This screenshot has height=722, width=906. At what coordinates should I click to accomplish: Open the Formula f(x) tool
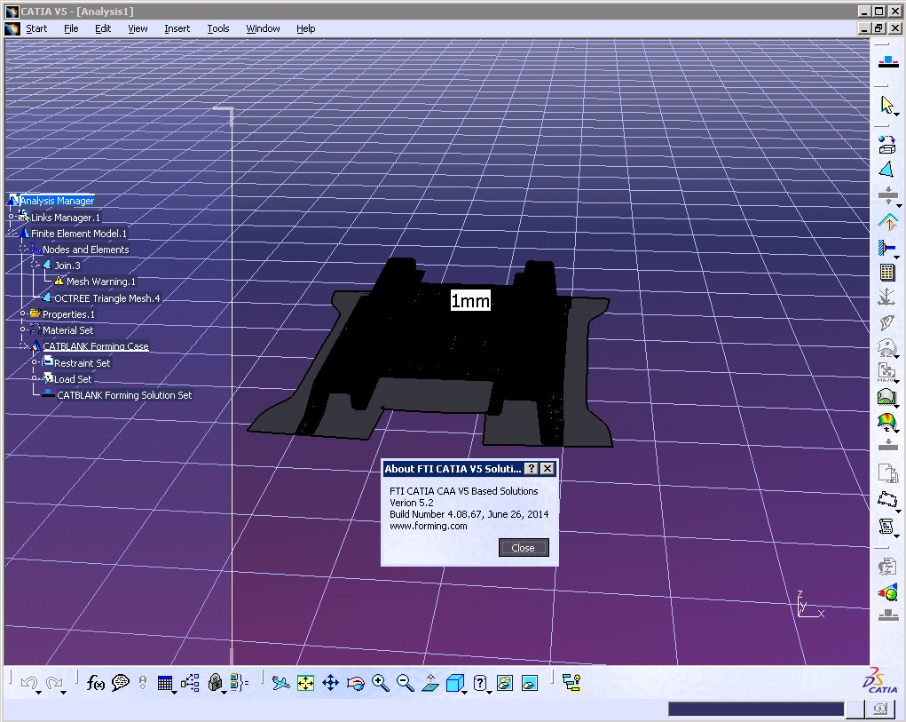(x=95, y=683)
